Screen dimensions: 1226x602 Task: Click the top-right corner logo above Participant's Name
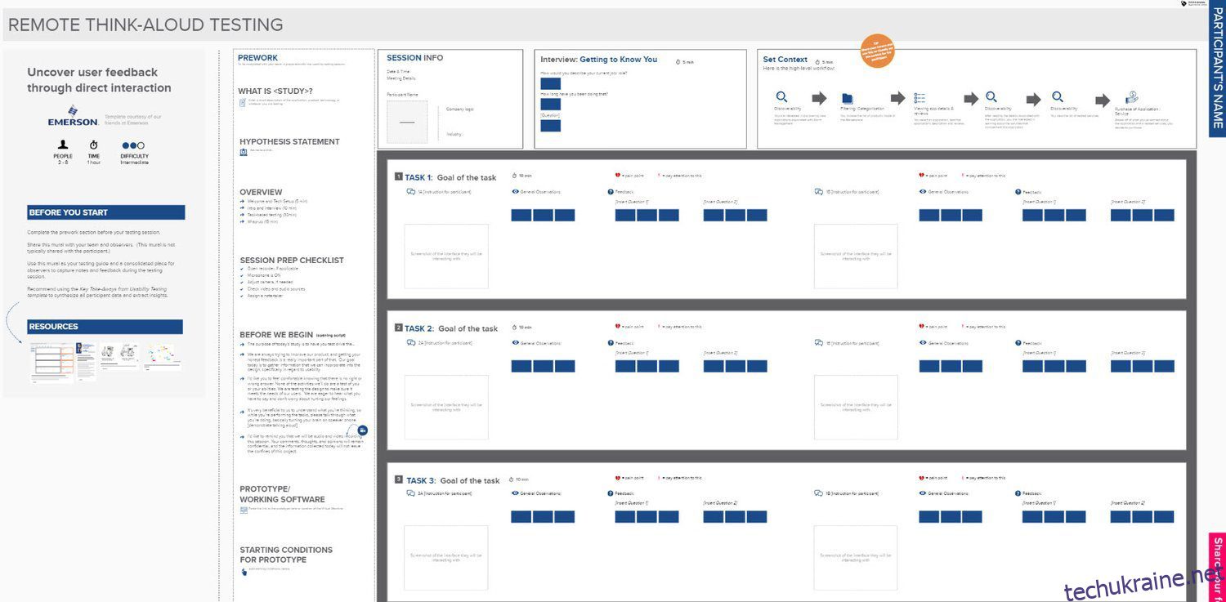(x=1192, y=4)
